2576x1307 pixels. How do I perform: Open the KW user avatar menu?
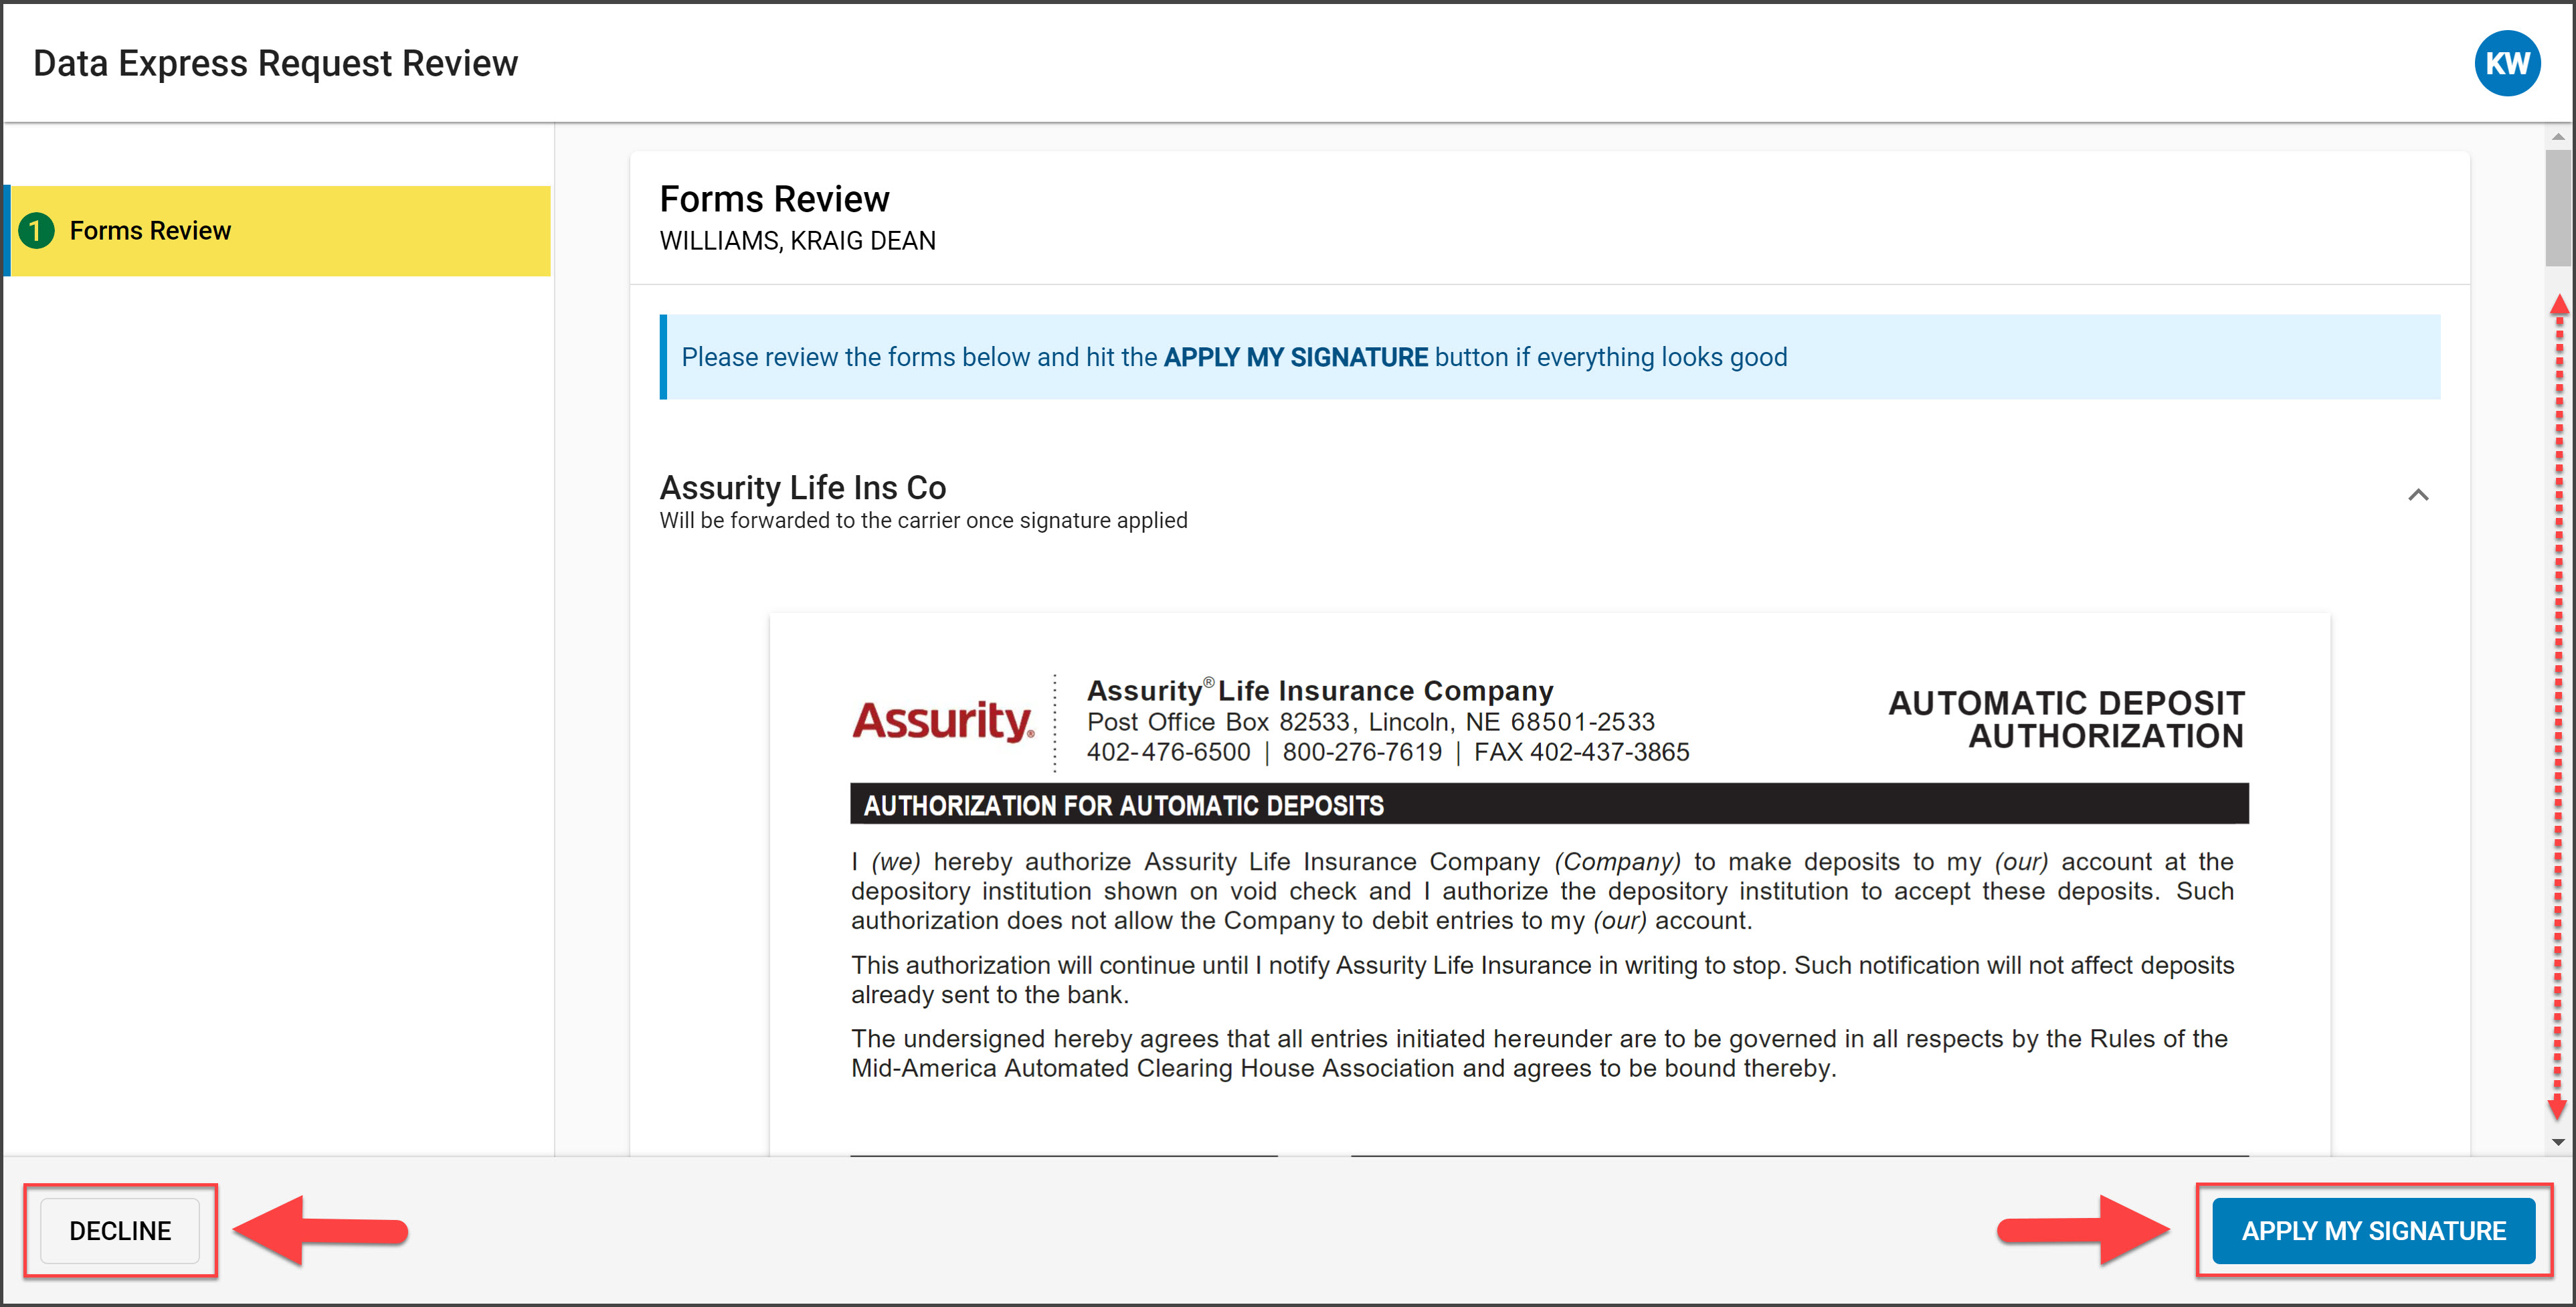coord(2506,64)
